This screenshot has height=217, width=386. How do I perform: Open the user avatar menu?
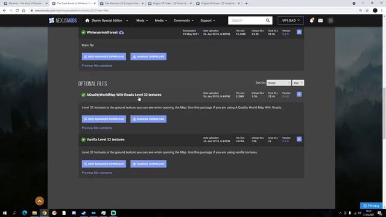(331, 20)
